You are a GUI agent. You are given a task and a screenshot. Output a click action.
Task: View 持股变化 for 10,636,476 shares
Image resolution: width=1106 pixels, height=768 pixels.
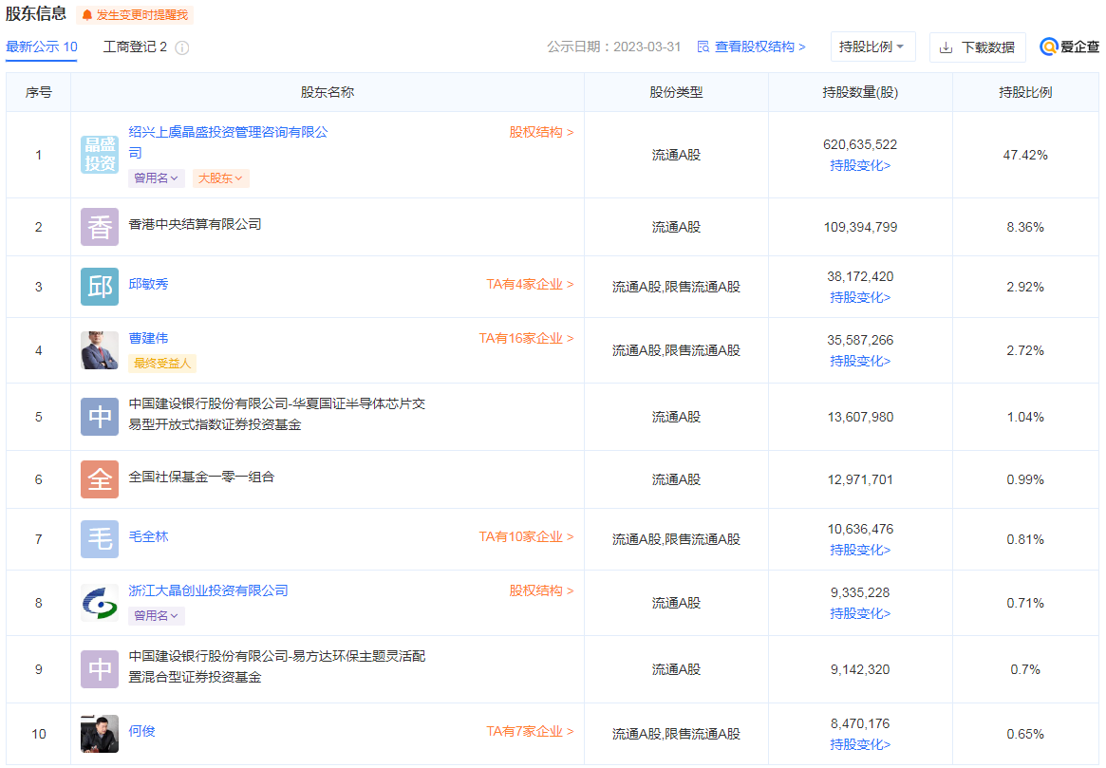(x=860, y=550)
